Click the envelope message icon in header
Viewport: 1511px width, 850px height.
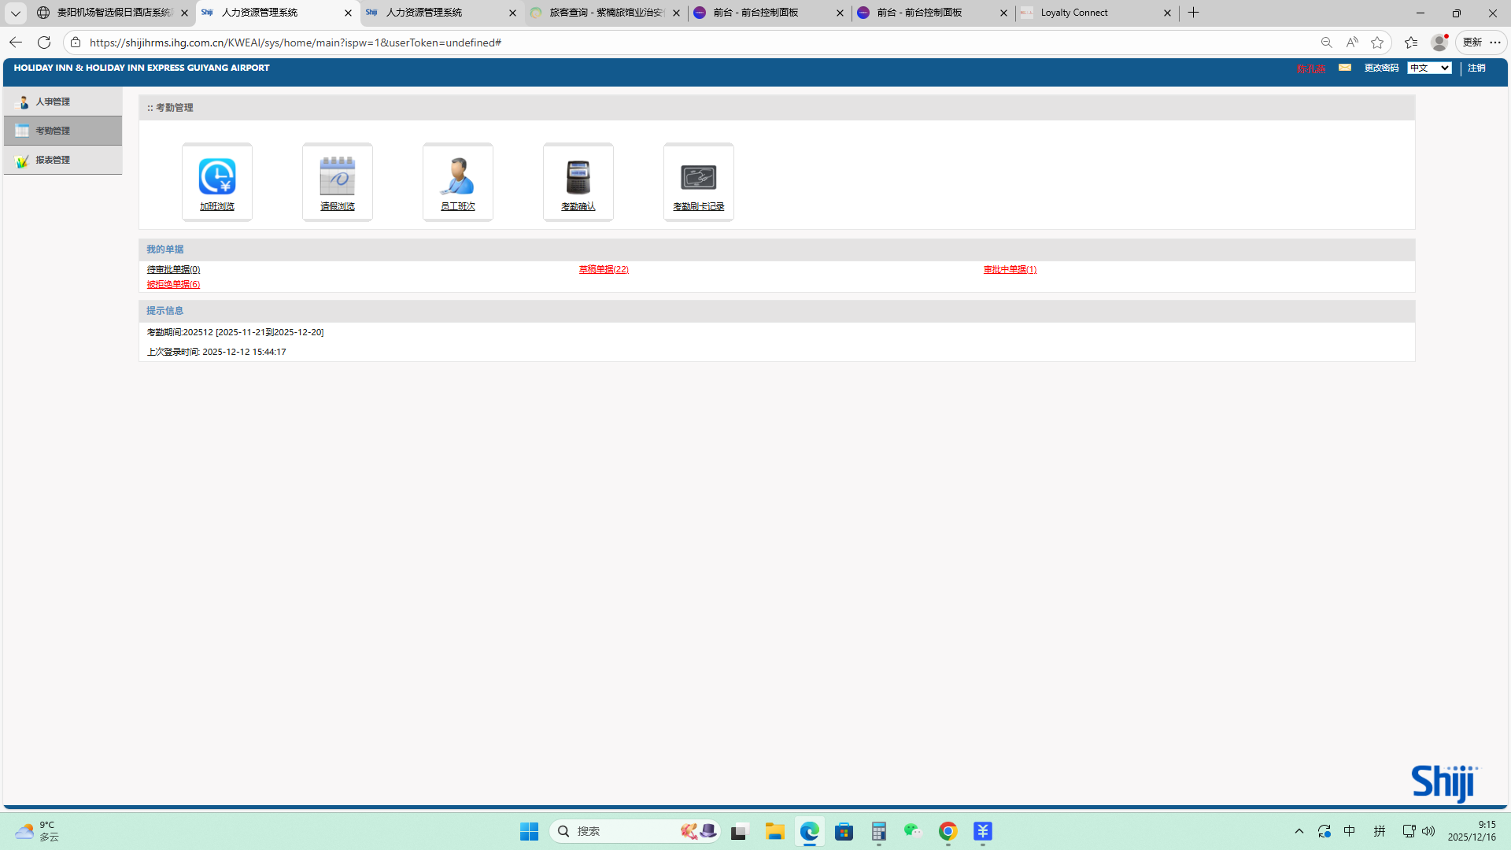tap(1345, 68)
